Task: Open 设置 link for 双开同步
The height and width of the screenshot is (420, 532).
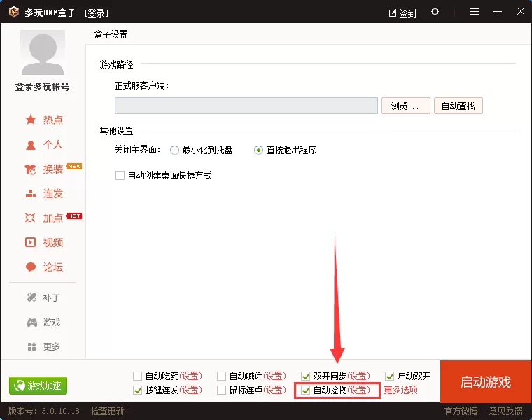Action: click(x=358, y=376)
